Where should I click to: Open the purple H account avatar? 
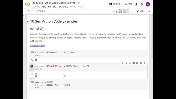click(148, 4)
